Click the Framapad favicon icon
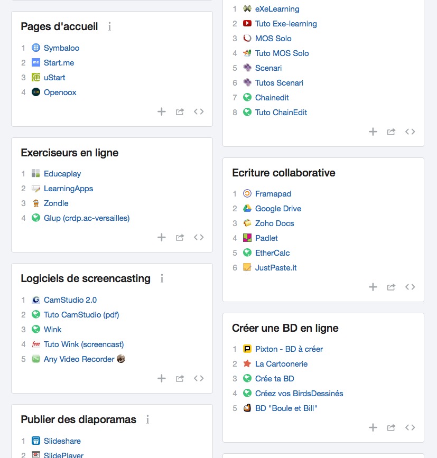The width and height of the screenshot is (437, 458). point(247,194)
